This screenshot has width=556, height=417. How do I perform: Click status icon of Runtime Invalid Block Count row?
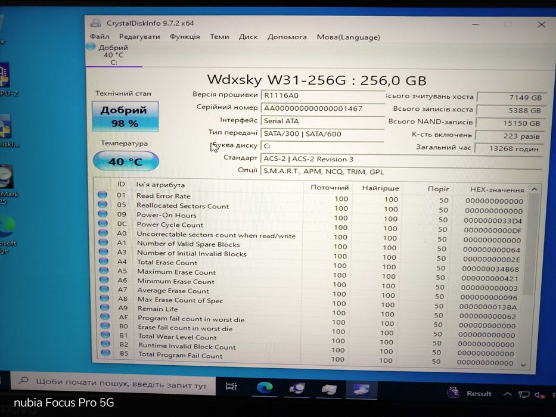tap(105, 344)
